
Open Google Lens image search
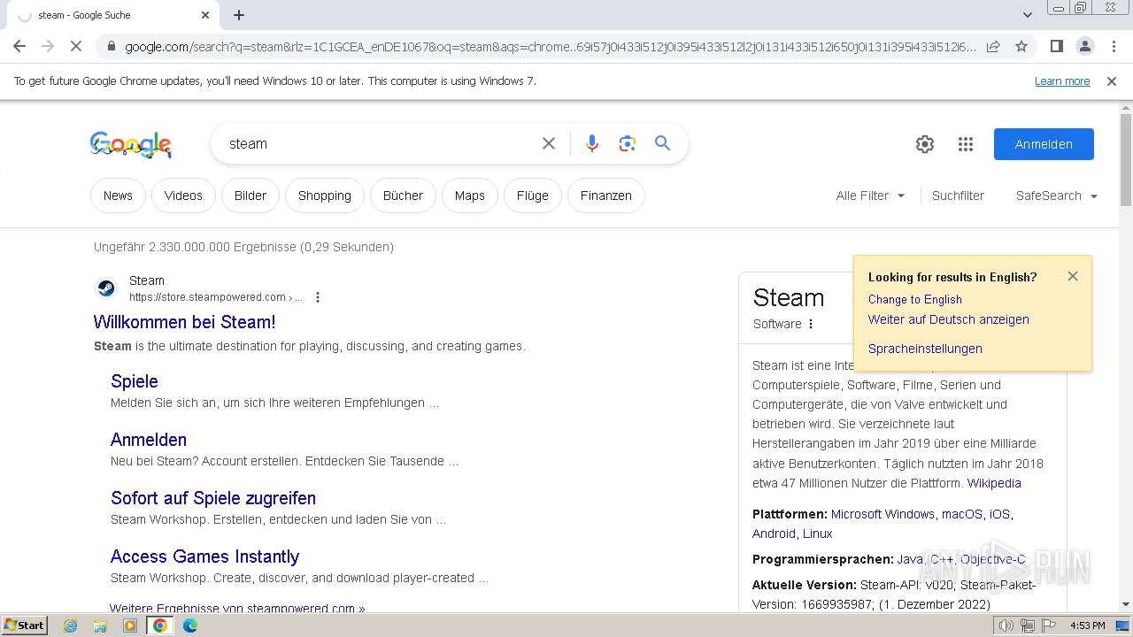628,143
